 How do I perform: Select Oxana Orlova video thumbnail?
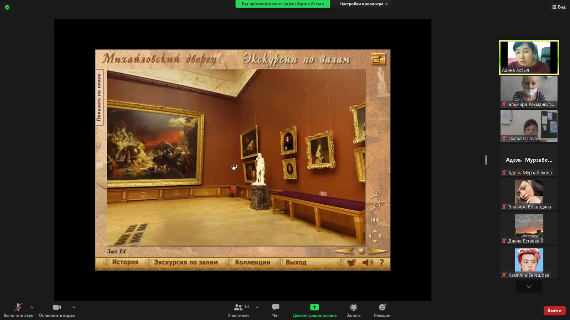pyautogui.click(x=529, y=126)
